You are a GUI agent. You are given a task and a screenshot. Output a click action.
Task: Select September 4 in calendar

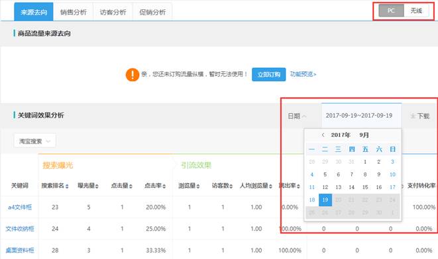pyautogui.click(x=312, y=174)
